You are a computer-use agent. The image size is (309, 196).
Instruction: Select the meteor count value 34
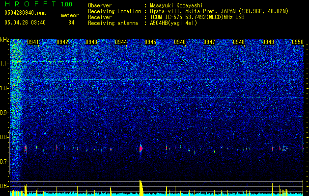(71, 23)
